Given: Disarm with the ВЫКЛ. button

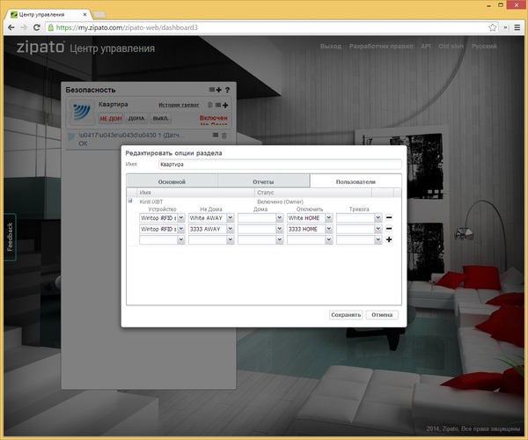Looking at the screenshot, I should (x=161, y=119).
